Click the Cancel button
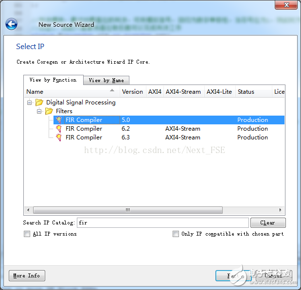Image resolution: width=301 pixels, height=290 pixels. [274, 275]
